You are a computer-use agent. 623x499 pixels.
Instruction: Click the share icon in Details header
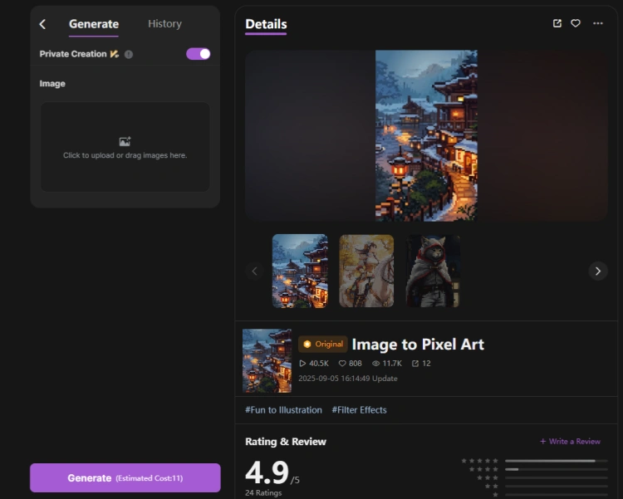(x=557, y=23)
